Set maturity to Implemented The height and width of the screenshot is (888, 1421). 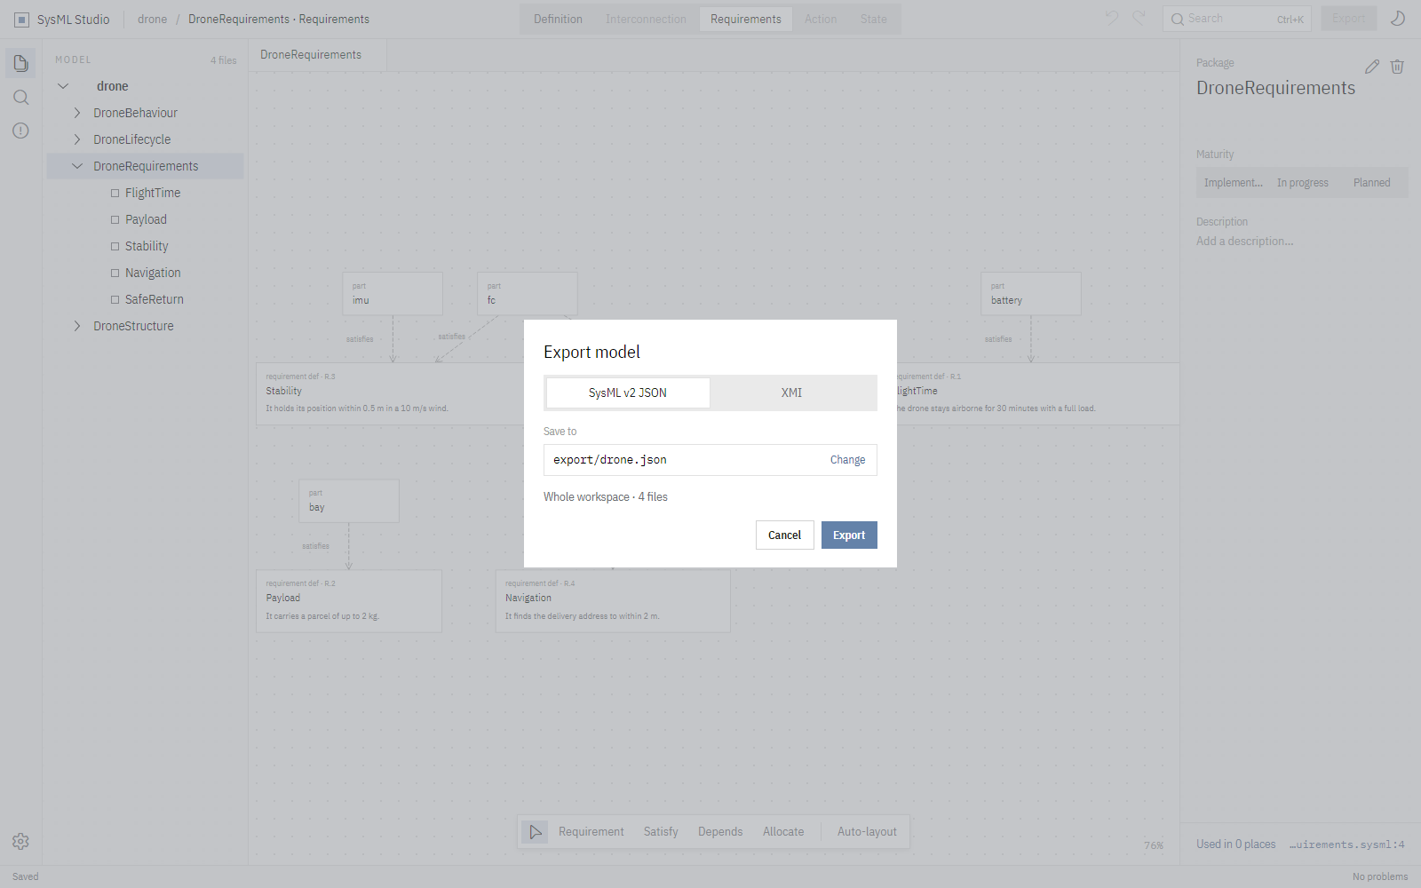[x=1233, y=183]
